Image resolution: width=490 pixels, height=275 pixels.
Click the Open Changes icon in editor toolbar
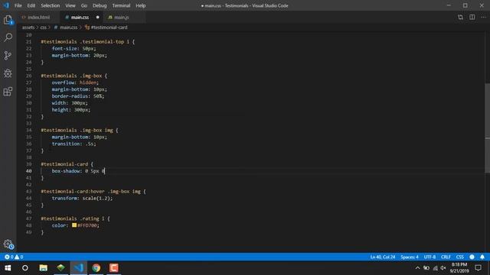point(460,17)
